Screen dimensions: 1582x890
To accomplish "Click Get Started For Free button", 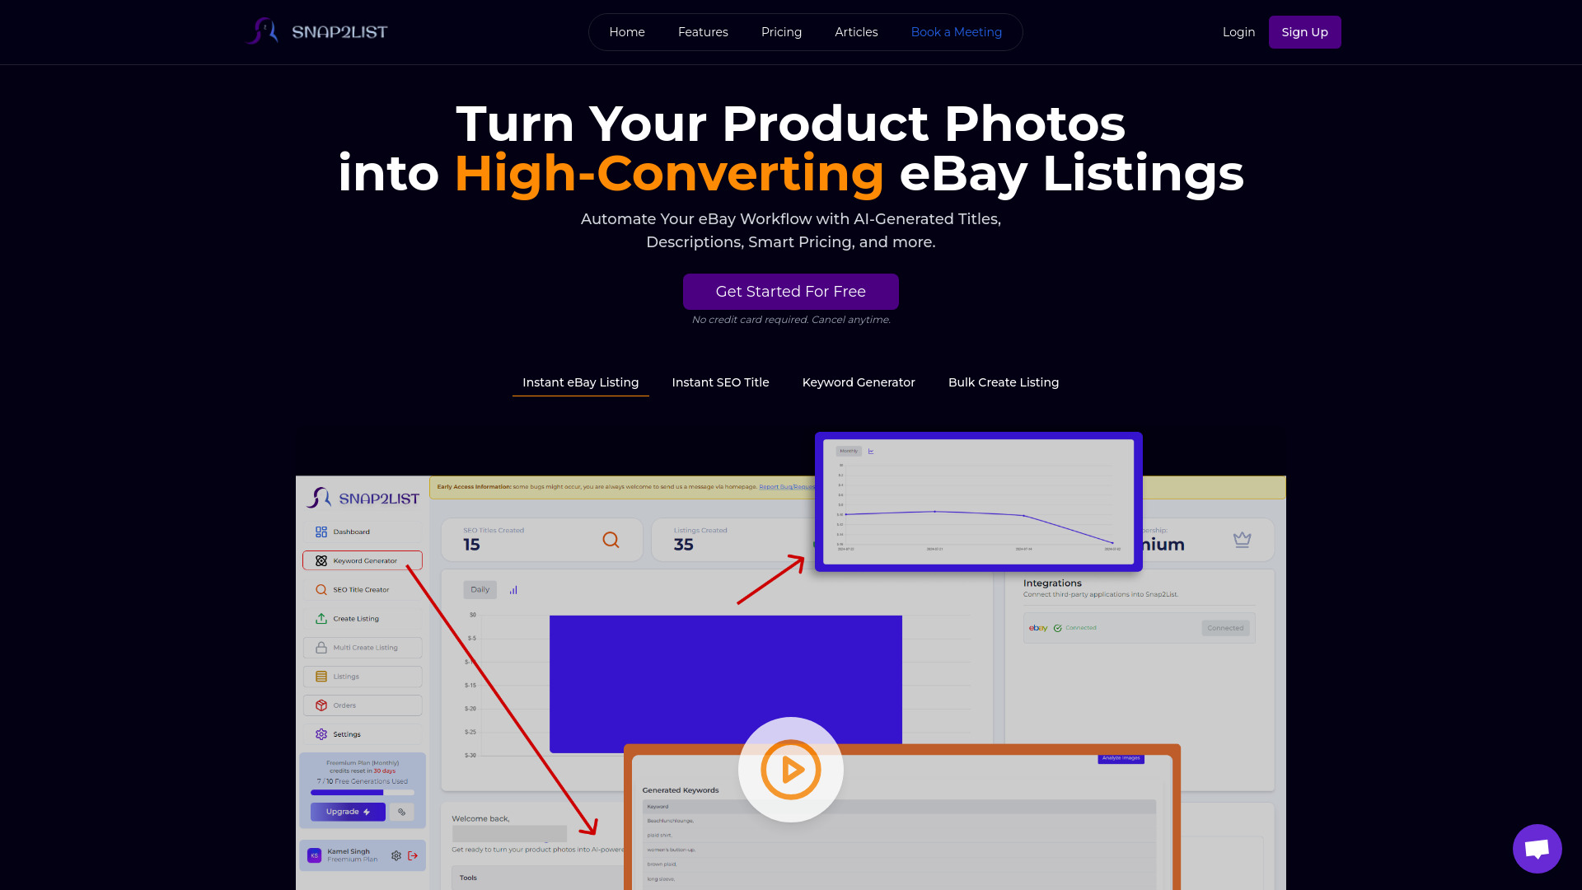I will [x=791, y=291].
